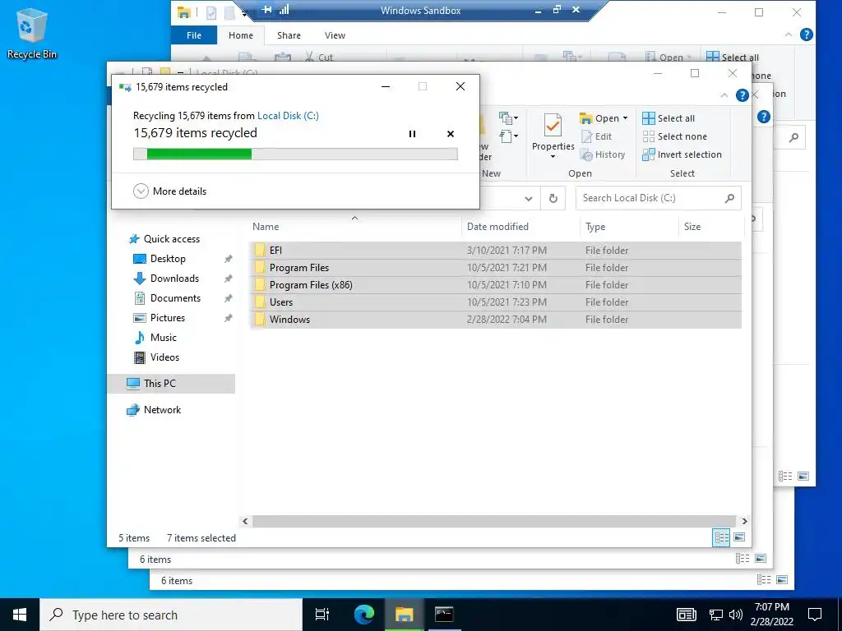The image size is (842, 631).
Task: Switch front Explorer to details view
Action: pos(721,537)
